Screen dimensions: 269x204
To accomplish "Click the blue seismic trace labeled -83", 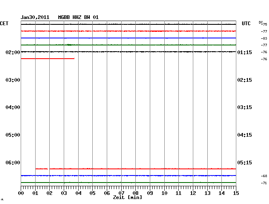I will pyautogui.click(x=128, y=38).
